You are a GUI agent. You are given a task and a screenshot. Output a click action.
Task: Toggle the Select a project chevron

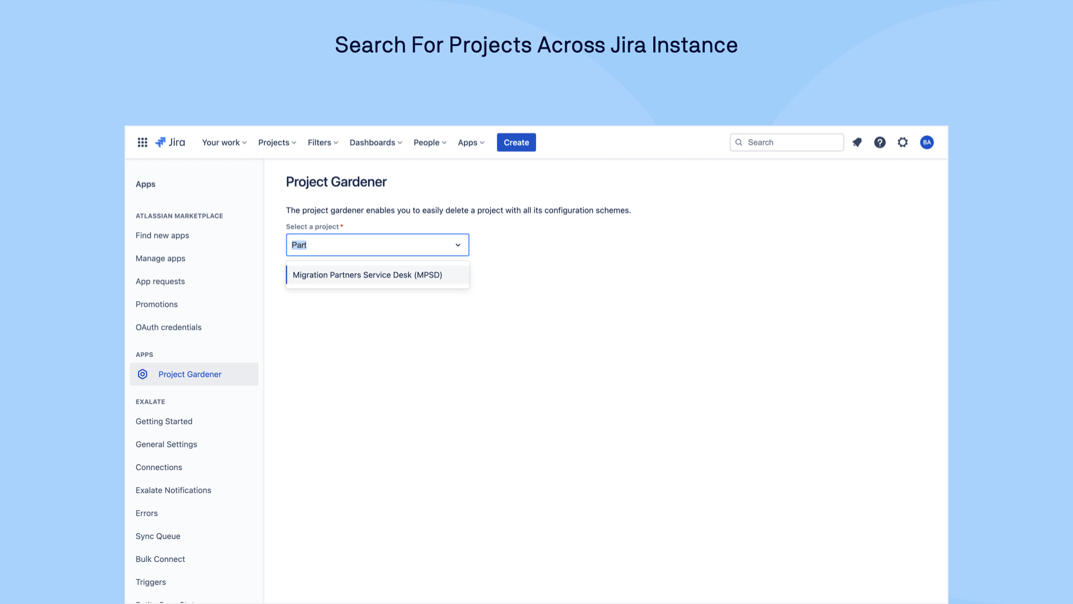point(458,245)
